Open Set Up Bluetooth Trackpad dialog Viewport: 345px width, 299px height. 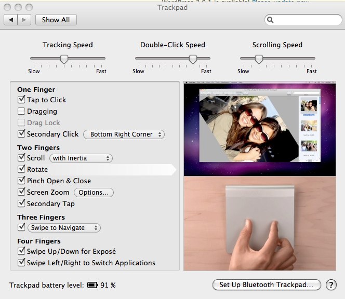point(267,284)
